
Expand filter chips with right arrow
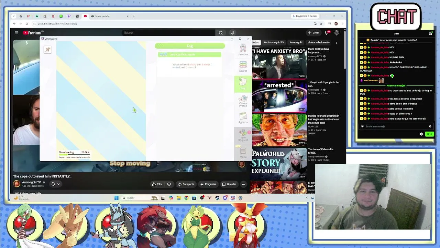click(337, 42)
